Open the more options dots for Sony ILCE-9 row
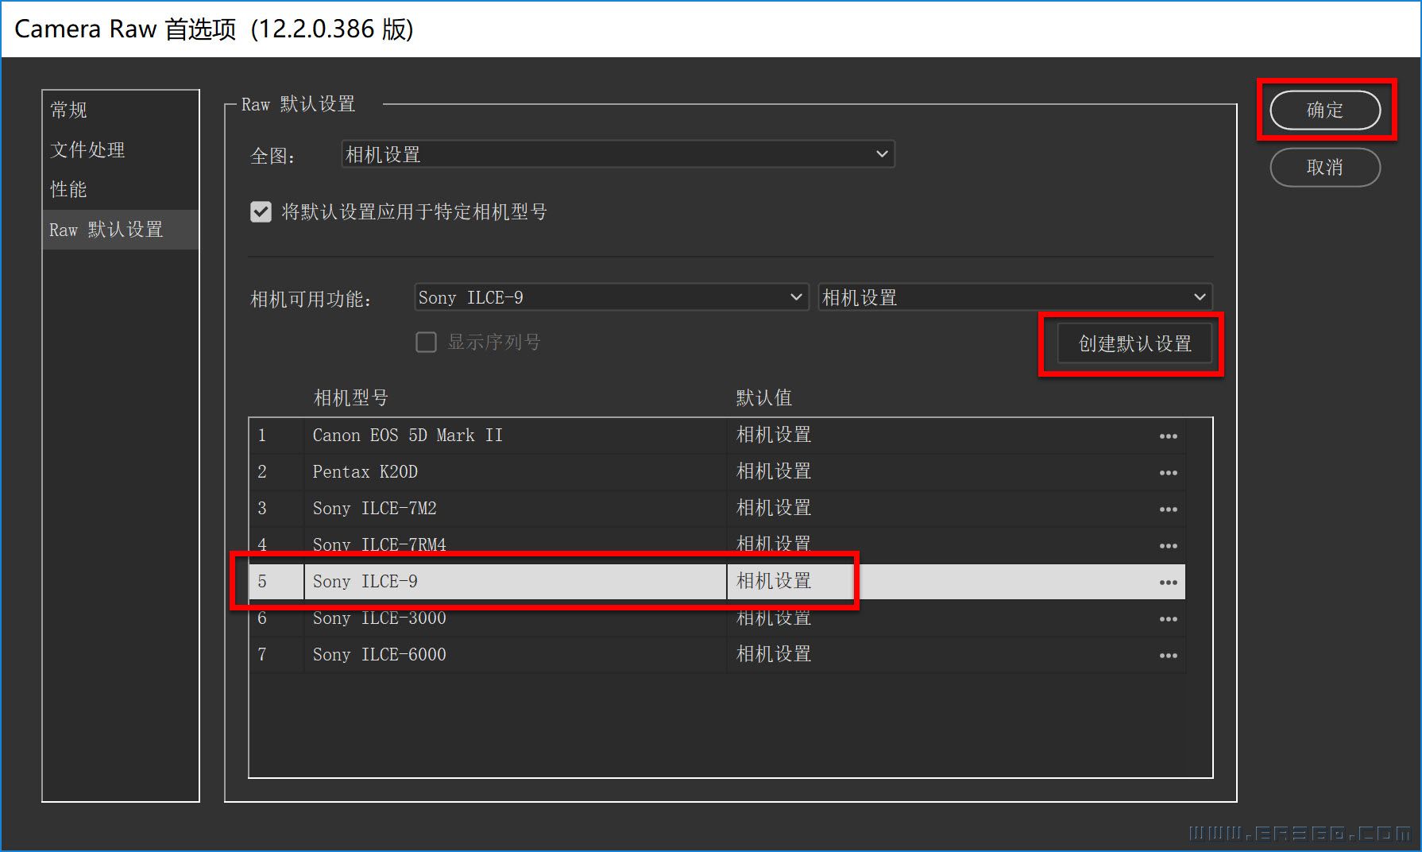1422x852 pixels. pyautogui.click(x=1168, y=582)
